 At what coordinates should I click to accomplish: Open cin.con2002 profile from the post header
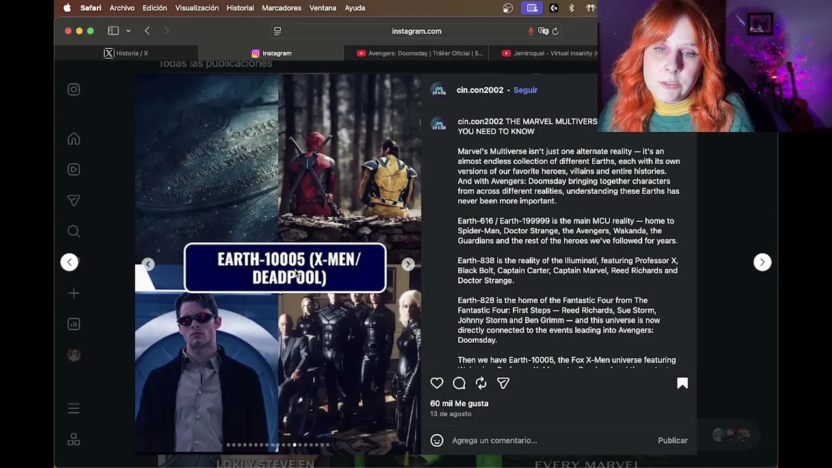tap(480, 90)
